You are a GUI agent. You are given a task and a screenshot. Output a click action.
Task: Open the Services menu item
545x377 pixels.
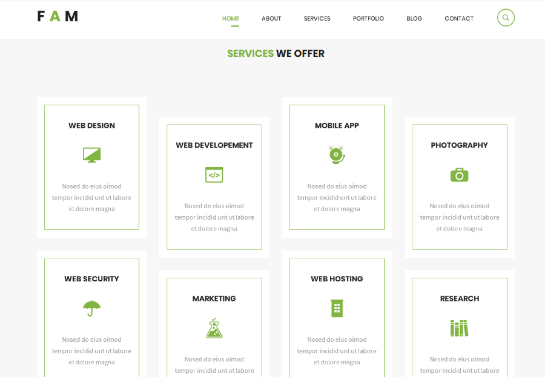[x=317, y=18]
